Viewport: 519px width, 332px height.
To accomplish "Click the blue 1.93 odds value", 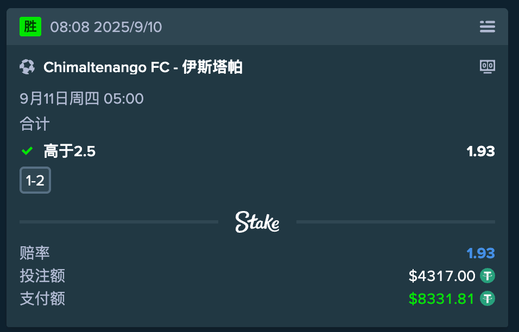I will point(480,253).
